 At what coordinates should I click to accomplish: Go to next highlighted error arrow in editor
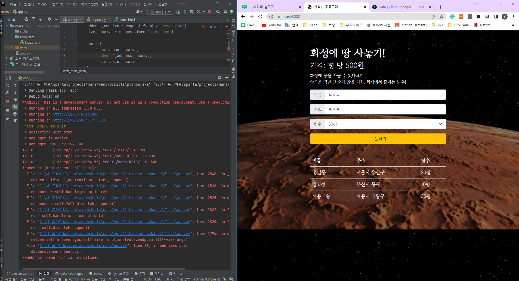[227, 27]
